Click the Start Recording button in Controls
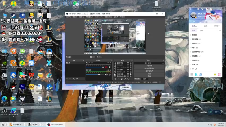226x127 pixels. click(149, 66)
